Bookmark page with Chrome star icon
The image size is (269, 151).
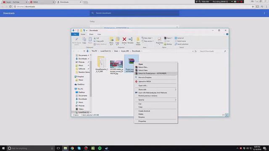pos(253,7)
